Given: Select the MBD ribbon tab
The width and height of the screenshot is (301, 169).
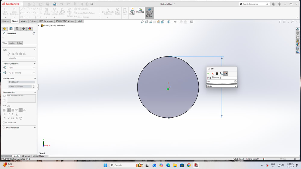Looking at the screenshot, I should [80, 21].
